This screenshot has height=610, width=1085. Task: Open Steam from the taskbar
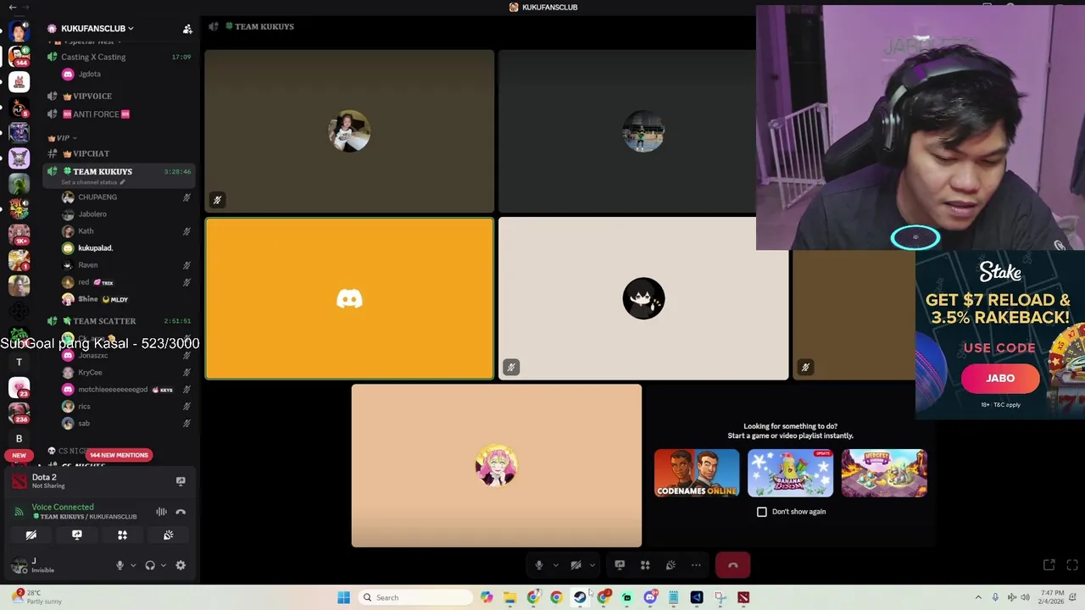580,597
